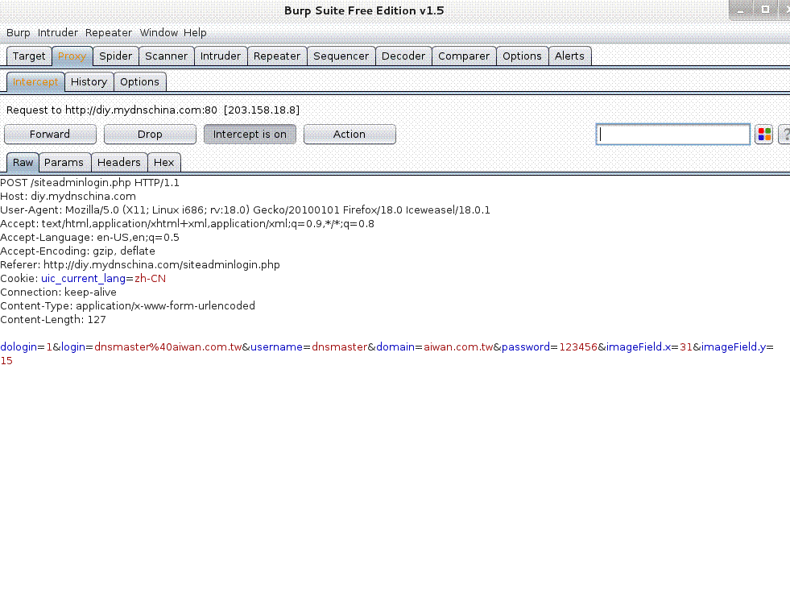
Task: Click the domain parameter name
Action: [395, 346]
